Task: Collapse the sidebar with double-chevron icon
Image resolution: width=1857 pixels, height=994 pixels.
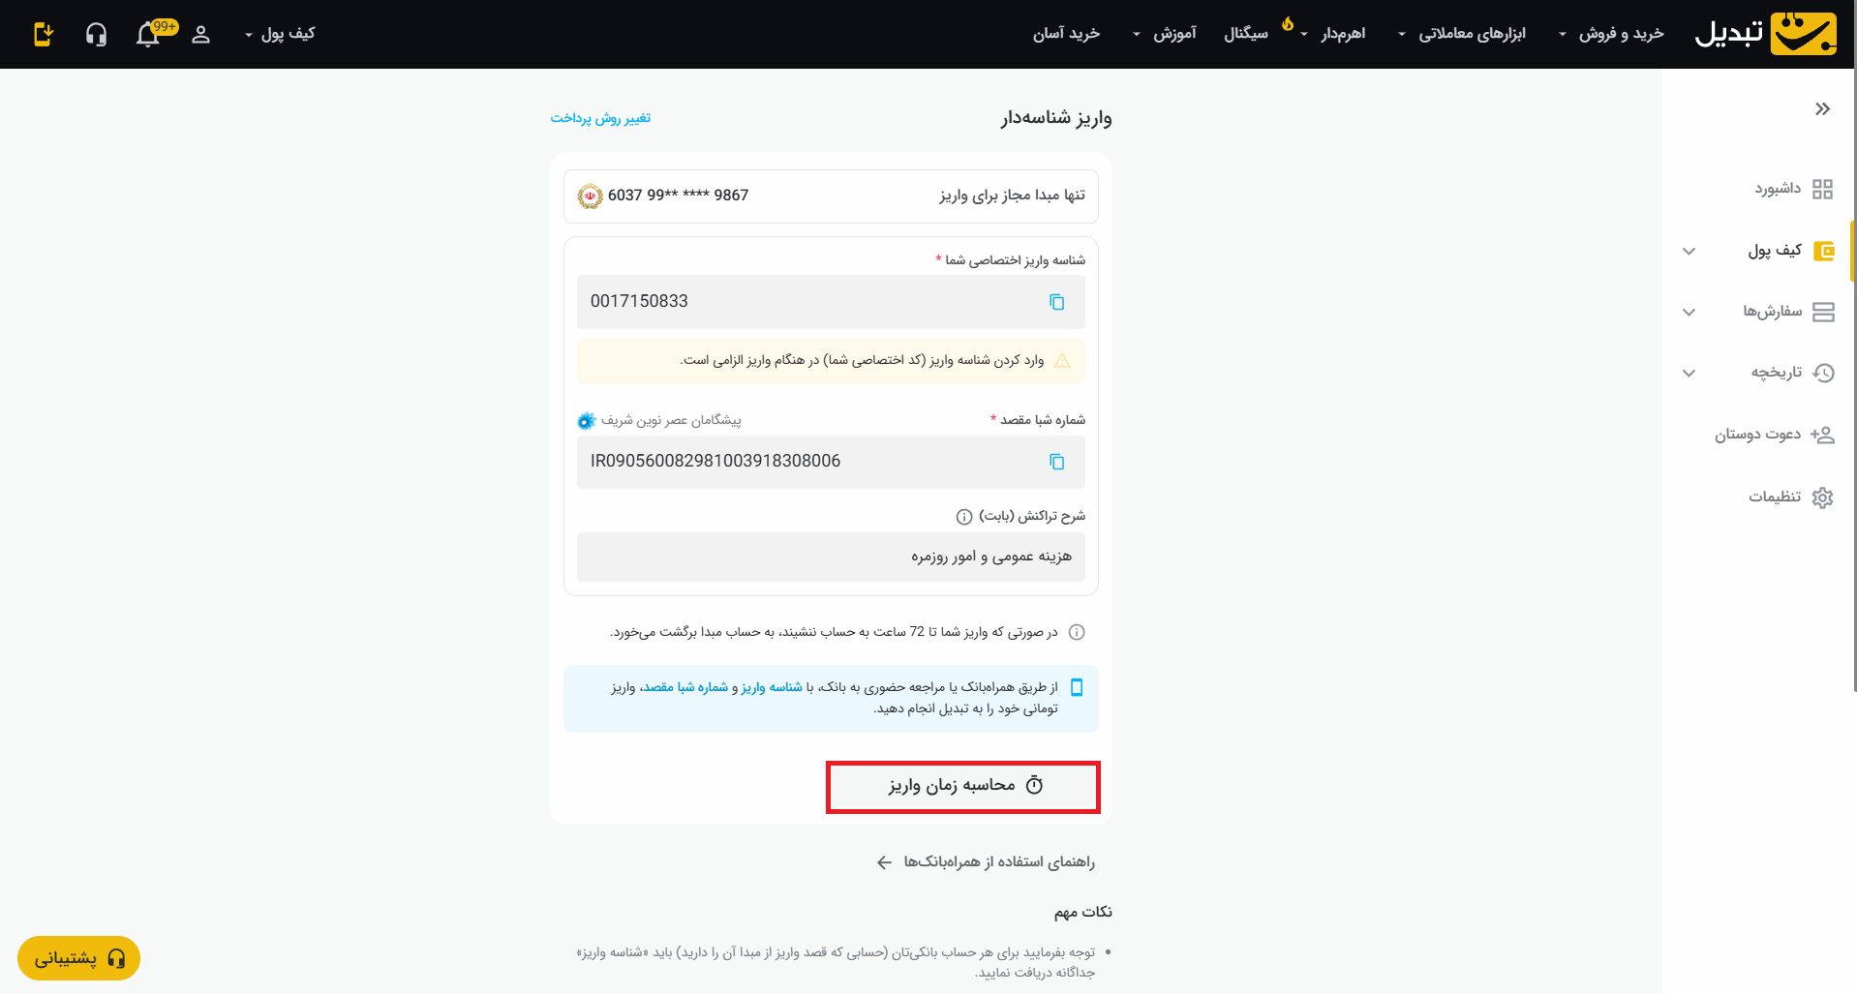Action: tap(1822, 108)
